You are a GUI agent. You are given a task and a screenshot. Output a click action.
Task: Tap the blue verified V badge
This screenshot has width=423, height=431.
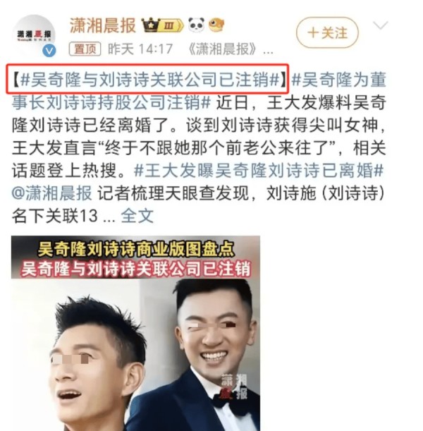[x=49, y=51]
